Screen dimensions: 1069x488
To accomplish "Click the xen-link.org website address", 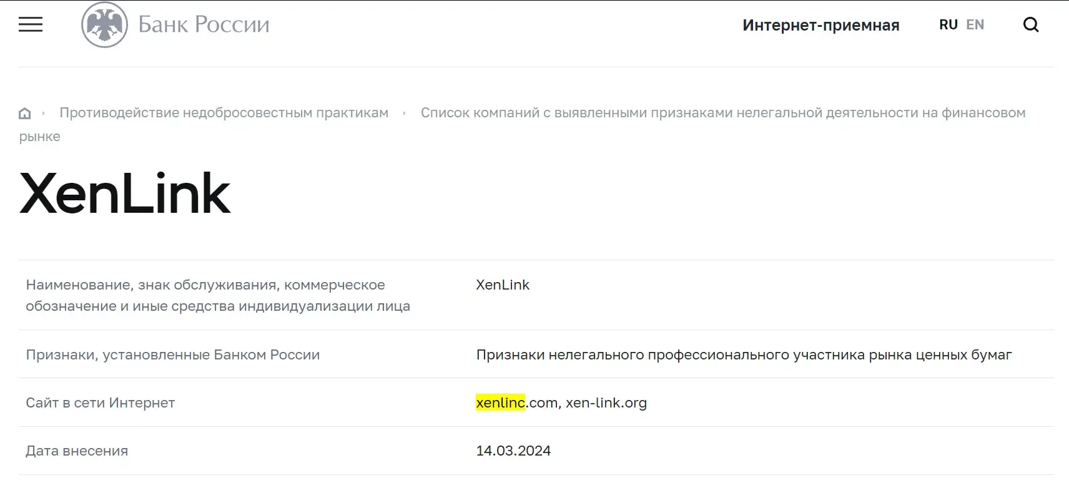I will tap(606, 403).
